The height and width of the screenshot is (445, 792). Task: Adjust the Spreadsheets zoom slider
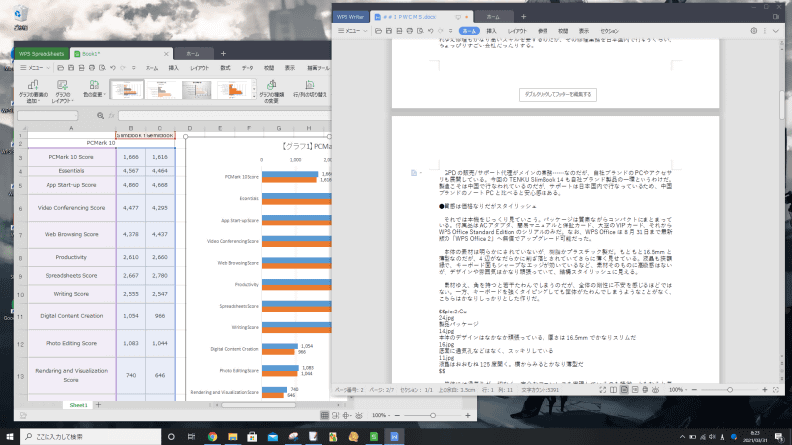[433, 415]
